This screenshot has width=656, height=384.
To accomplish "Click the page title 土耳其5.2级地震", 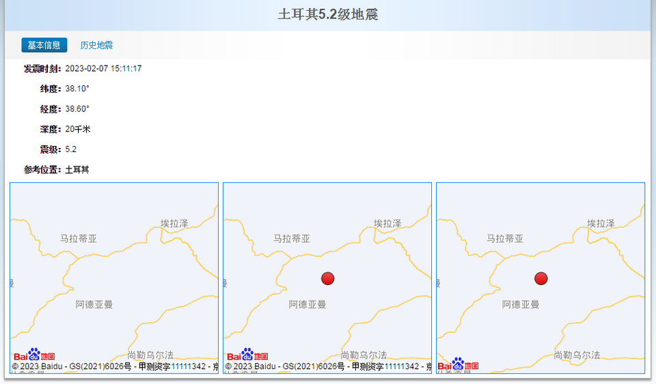I will tap(328, 14).
